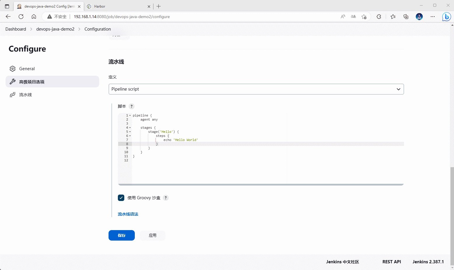Collapse the steps block fold arrow on line 6

click(x=130, y=136)
